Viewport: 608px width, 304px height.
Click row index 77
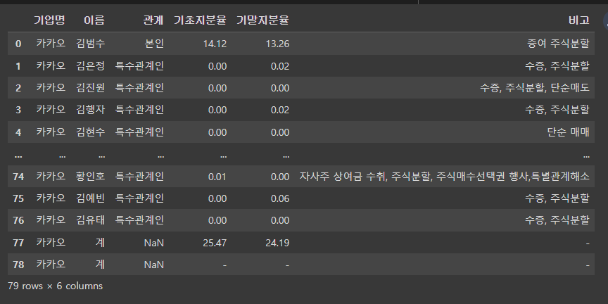pyautogui.click(x=18, y=243)
